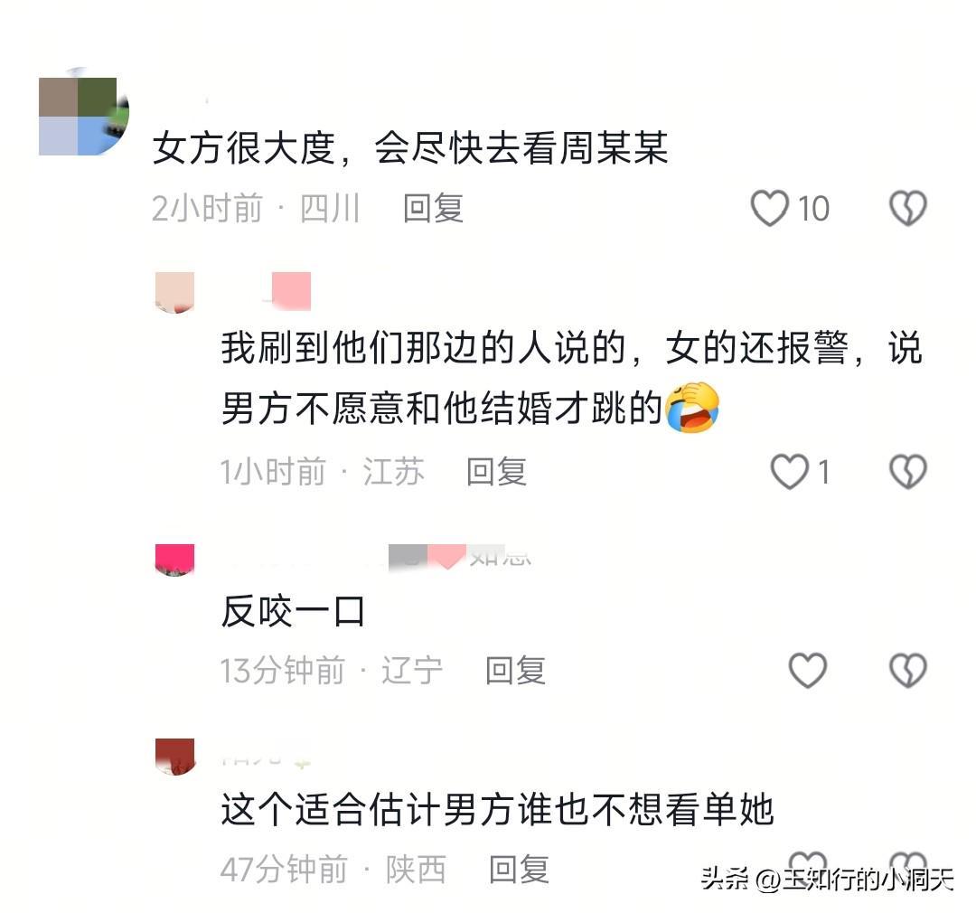Screen dimensions: 976x913
Task: Reply to the comment from 四川
Action: 433,208
